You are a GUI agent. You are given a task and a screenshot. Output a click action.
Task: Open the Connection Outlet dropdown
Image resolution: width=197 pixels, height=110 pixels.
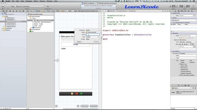pos(93,30)
